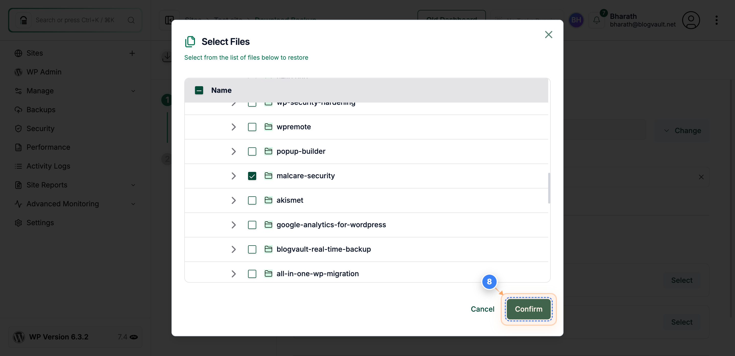Expand the akismet folder
Viewport: 735px width, 356px height.
[x=234, y=200]
